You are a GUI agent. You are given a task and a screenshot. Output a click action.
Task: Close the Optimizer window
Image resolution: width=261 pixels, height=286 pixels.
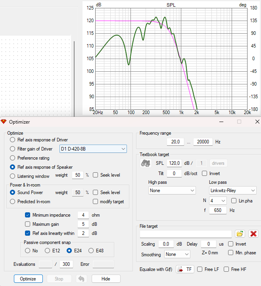[x=257, y=122]
